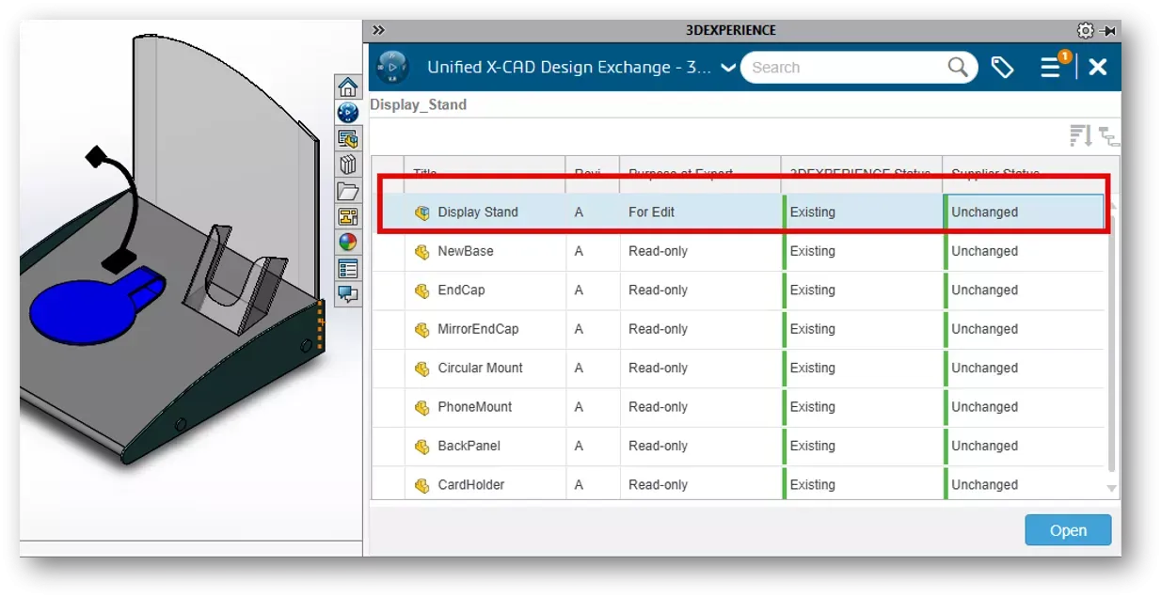Screen dimensions: 1161x597
Task: Close the Design Exchange app with X
Action: 1098,67
